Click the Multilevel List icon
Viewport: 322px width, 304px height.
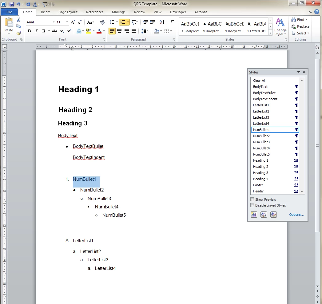pyautogui.click(x=133, y=22)
